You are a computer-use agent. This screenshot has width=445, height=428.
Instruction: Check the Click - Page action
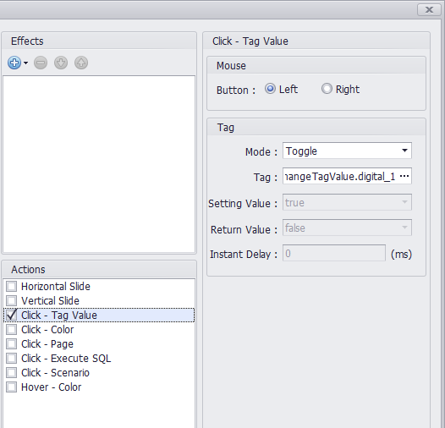[x=11, y=344]
